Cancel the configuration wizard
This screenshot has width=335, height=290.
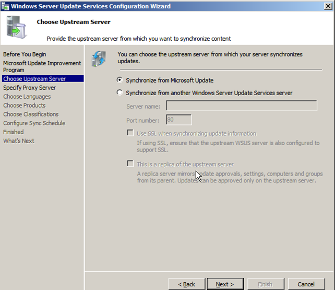coord(306,284)
